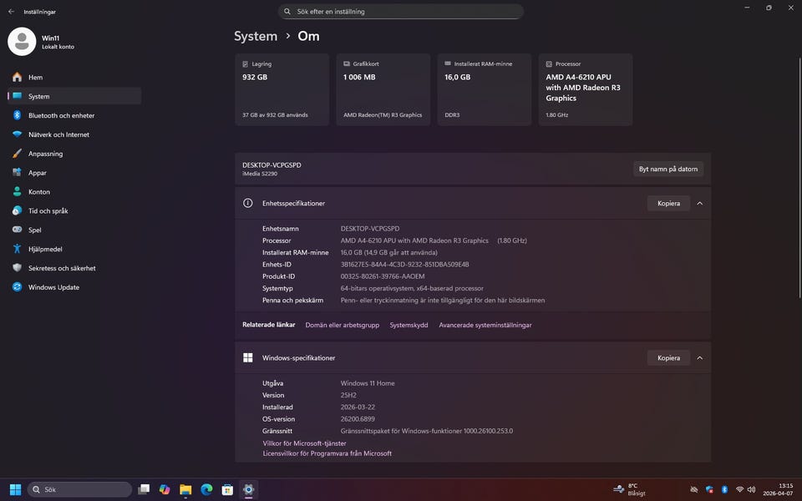
Task: Collapse the Windows-specifikationer section
Action: (x=699, y=357)
